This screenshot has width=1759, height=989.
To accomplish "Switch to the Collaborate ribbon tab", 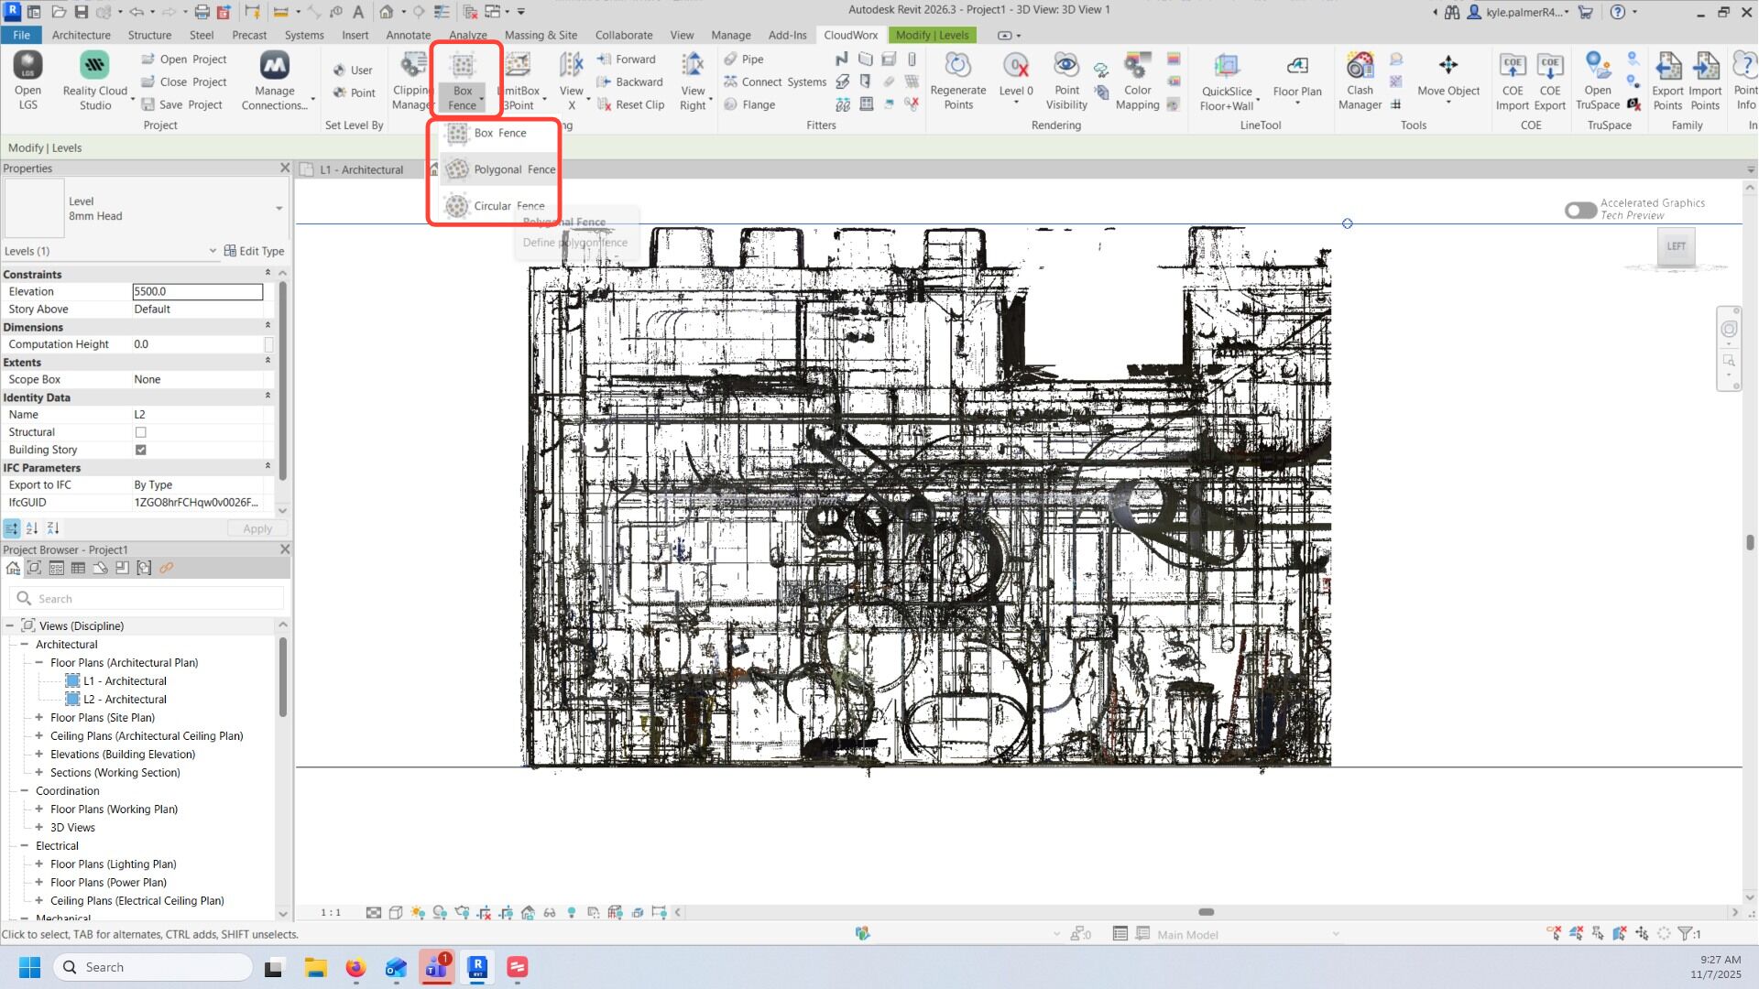I will 623,35.
